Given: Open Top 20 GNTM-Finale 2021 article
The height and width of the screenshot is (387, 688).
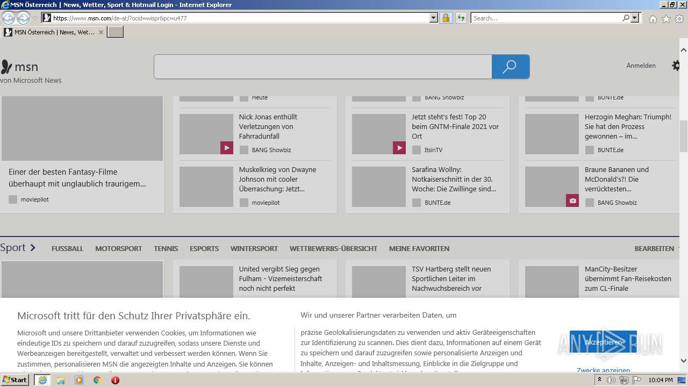Looking at the screenshot, I should coord(455,126).
